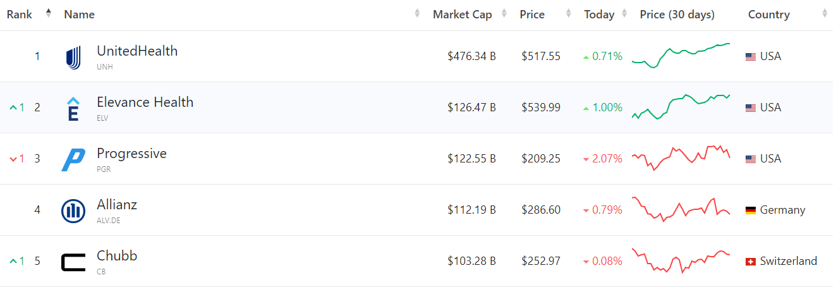Image resolution: width=836 pixels, height=287 pixels.
Task: Click the Germany flag icon
Action: (751, 211)
